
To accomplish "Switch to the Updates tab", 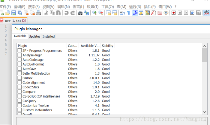I will 34,36.
